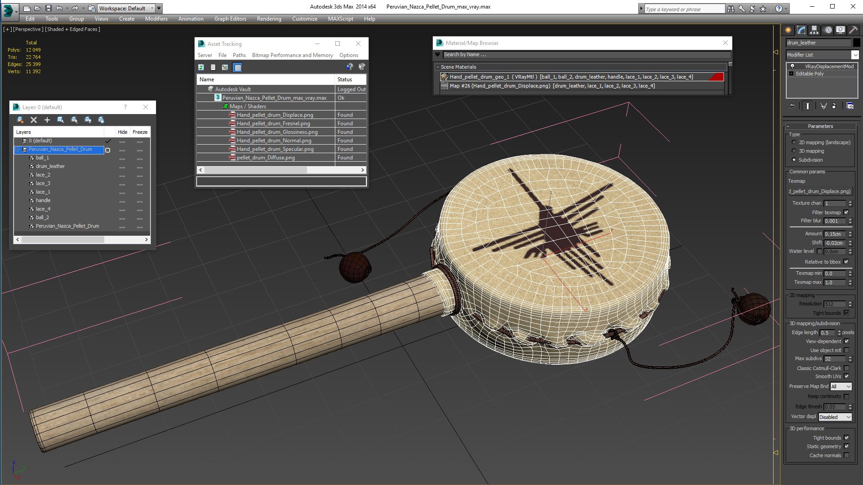Collapse Peruvian_Nazca_Pellet_Drum layer tree

click(x=18, y=149)
